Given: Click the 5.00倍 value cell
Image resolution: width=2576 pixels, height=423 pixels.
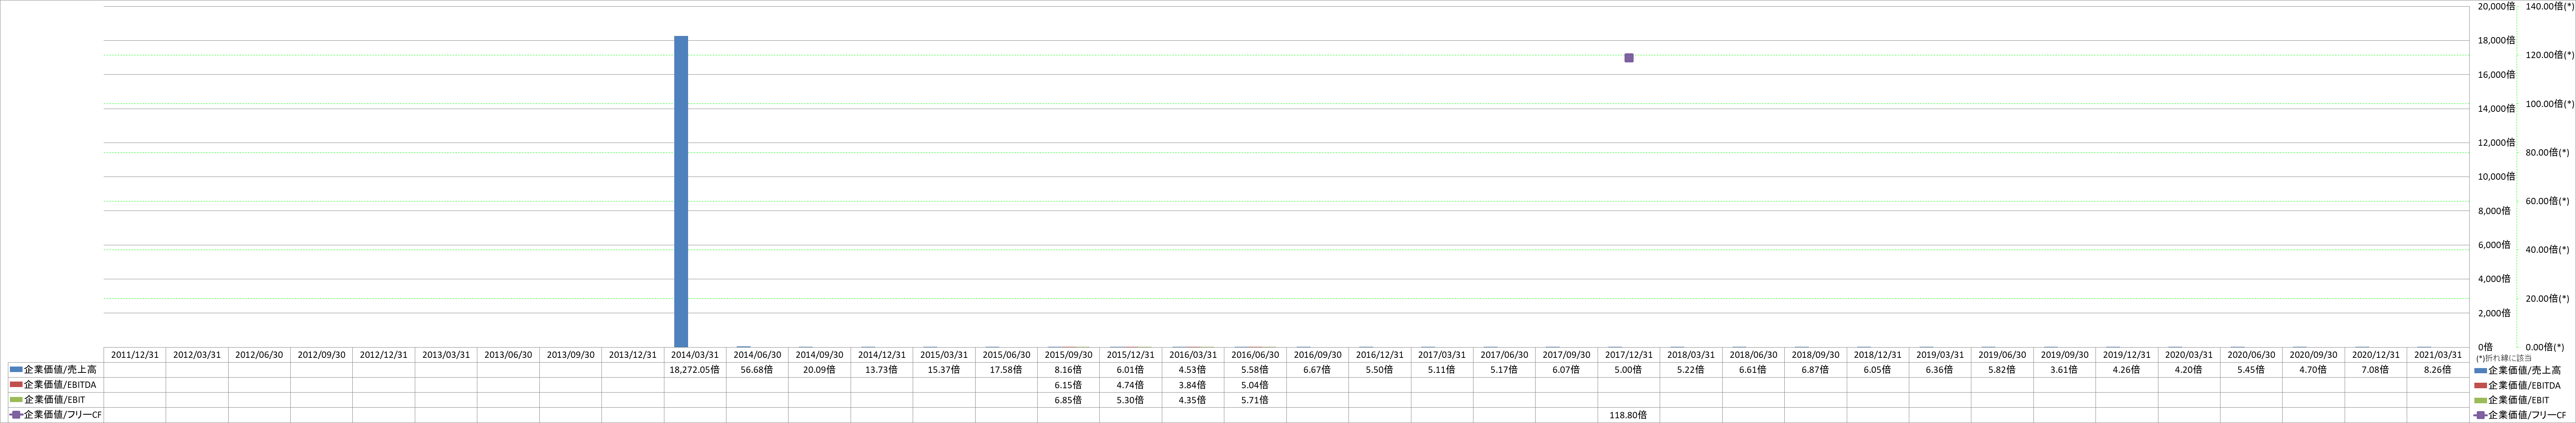Looking at the screenshot, I should pos(1629,369).
